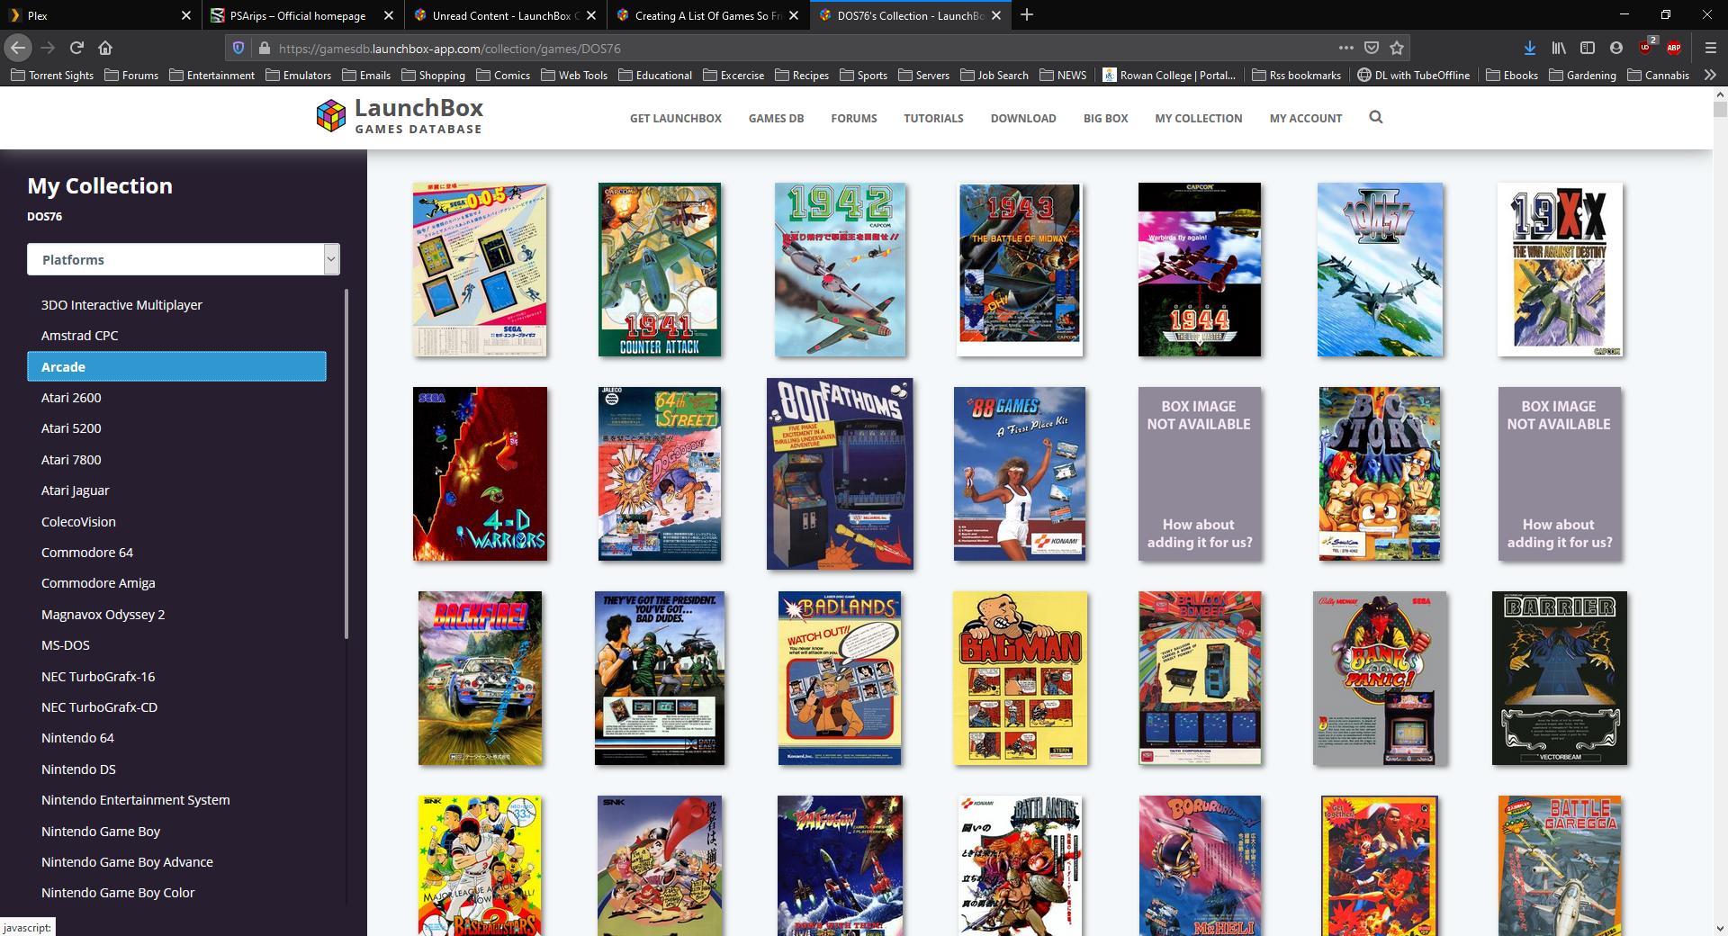Image resolution: width=1728 pixels, height=936 pixels.
Task: Open GET LAUNCHBOX in the site menu
Action: tap(675, 118)
